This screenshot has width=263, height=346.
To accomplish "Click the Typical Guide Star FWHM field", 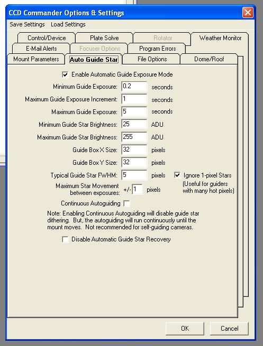I will pos(134,175).
